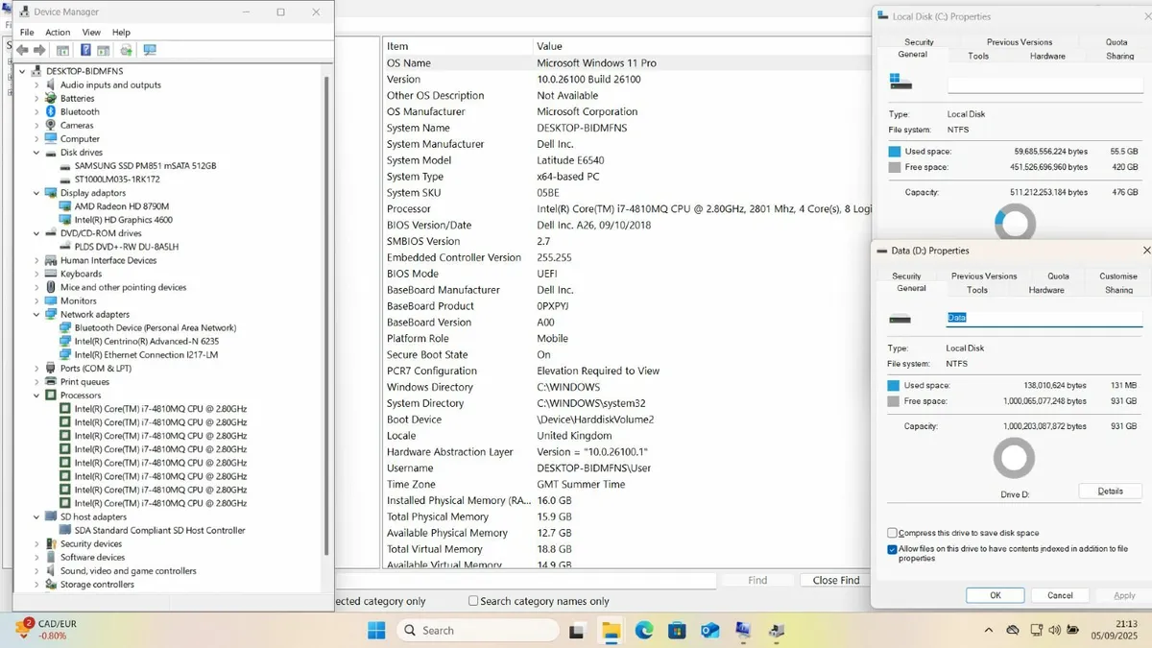Switch to System Information via its taskbar icon

[743, 631]
